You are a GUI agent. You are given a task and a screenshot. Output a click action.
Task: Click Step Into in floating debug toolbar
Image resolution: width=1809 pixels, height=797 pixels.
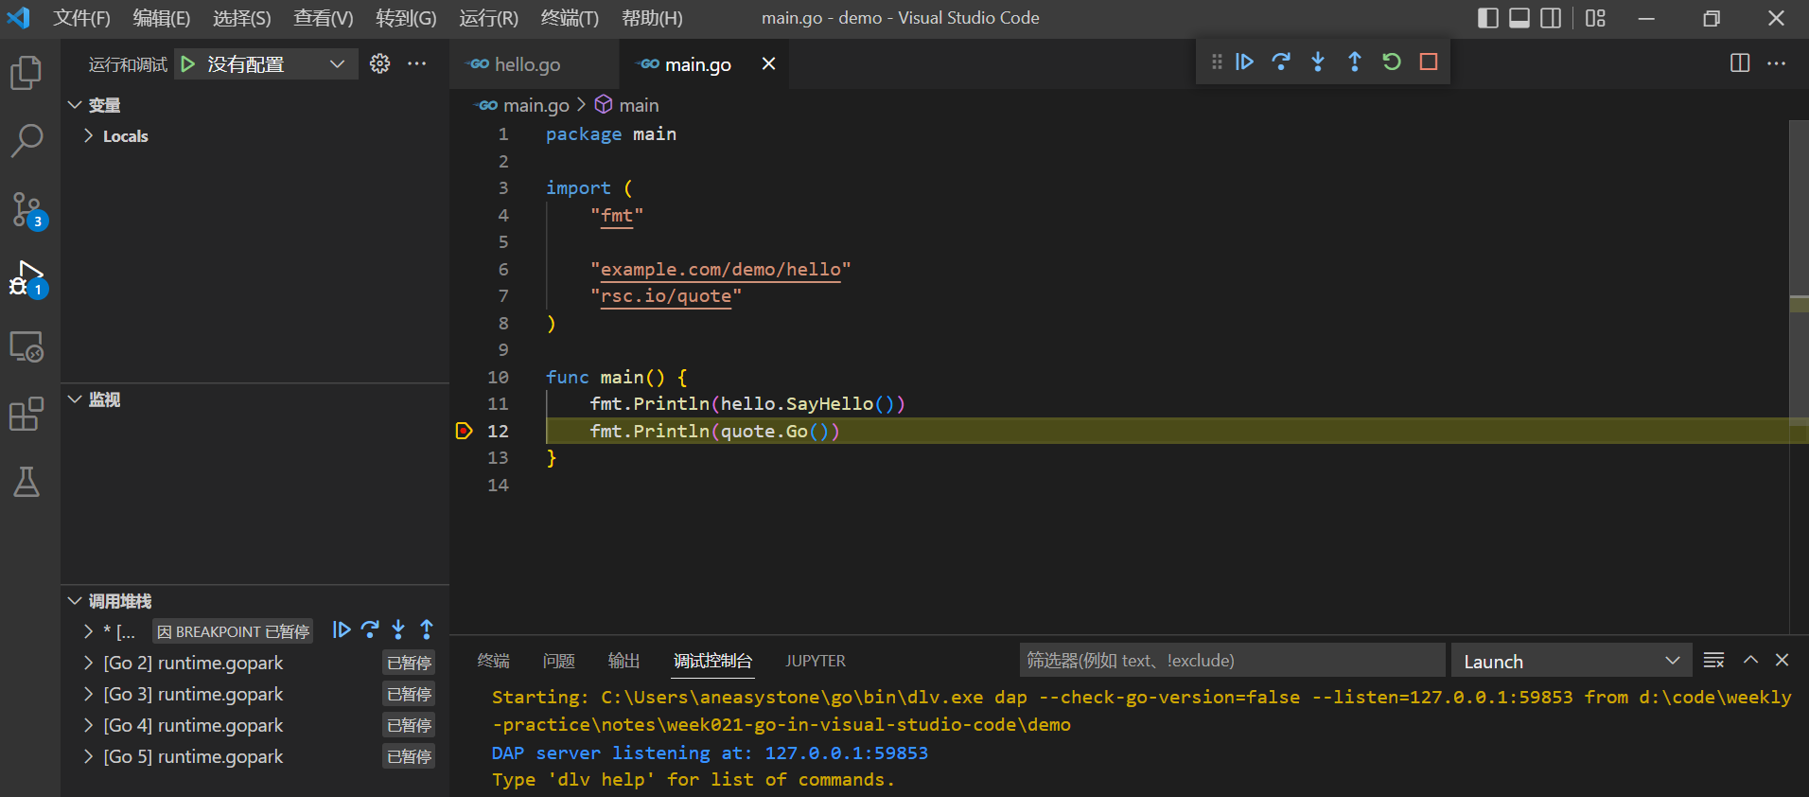point(1318,62)
